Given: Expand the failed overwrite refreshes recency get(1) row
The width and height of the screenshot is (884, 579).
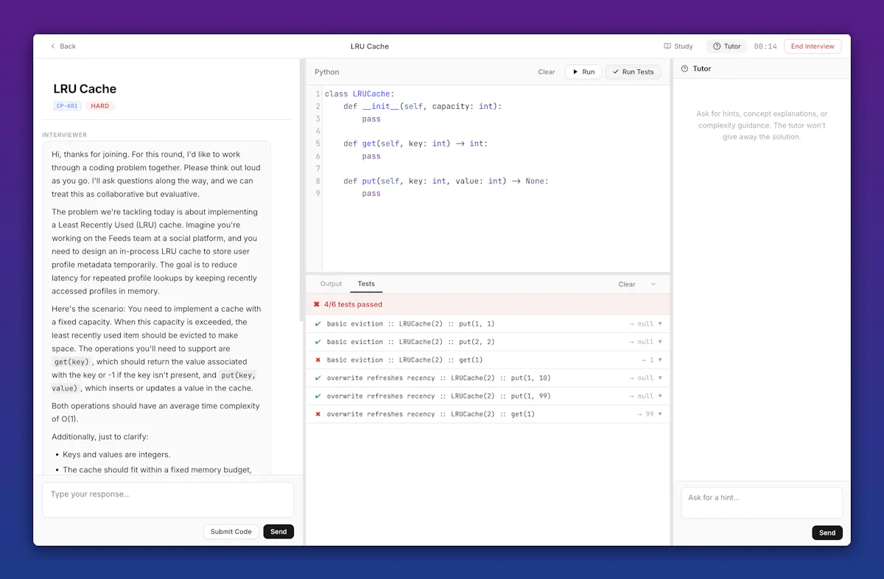Looking at the screenshot, I should (488, 414).
